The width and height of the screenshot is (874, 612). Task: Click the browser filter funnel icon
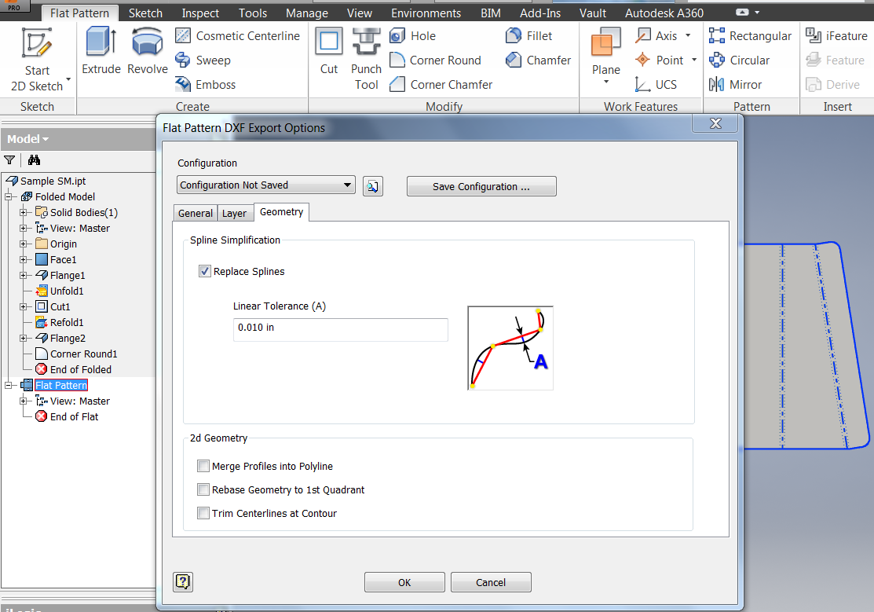(9, 160)
